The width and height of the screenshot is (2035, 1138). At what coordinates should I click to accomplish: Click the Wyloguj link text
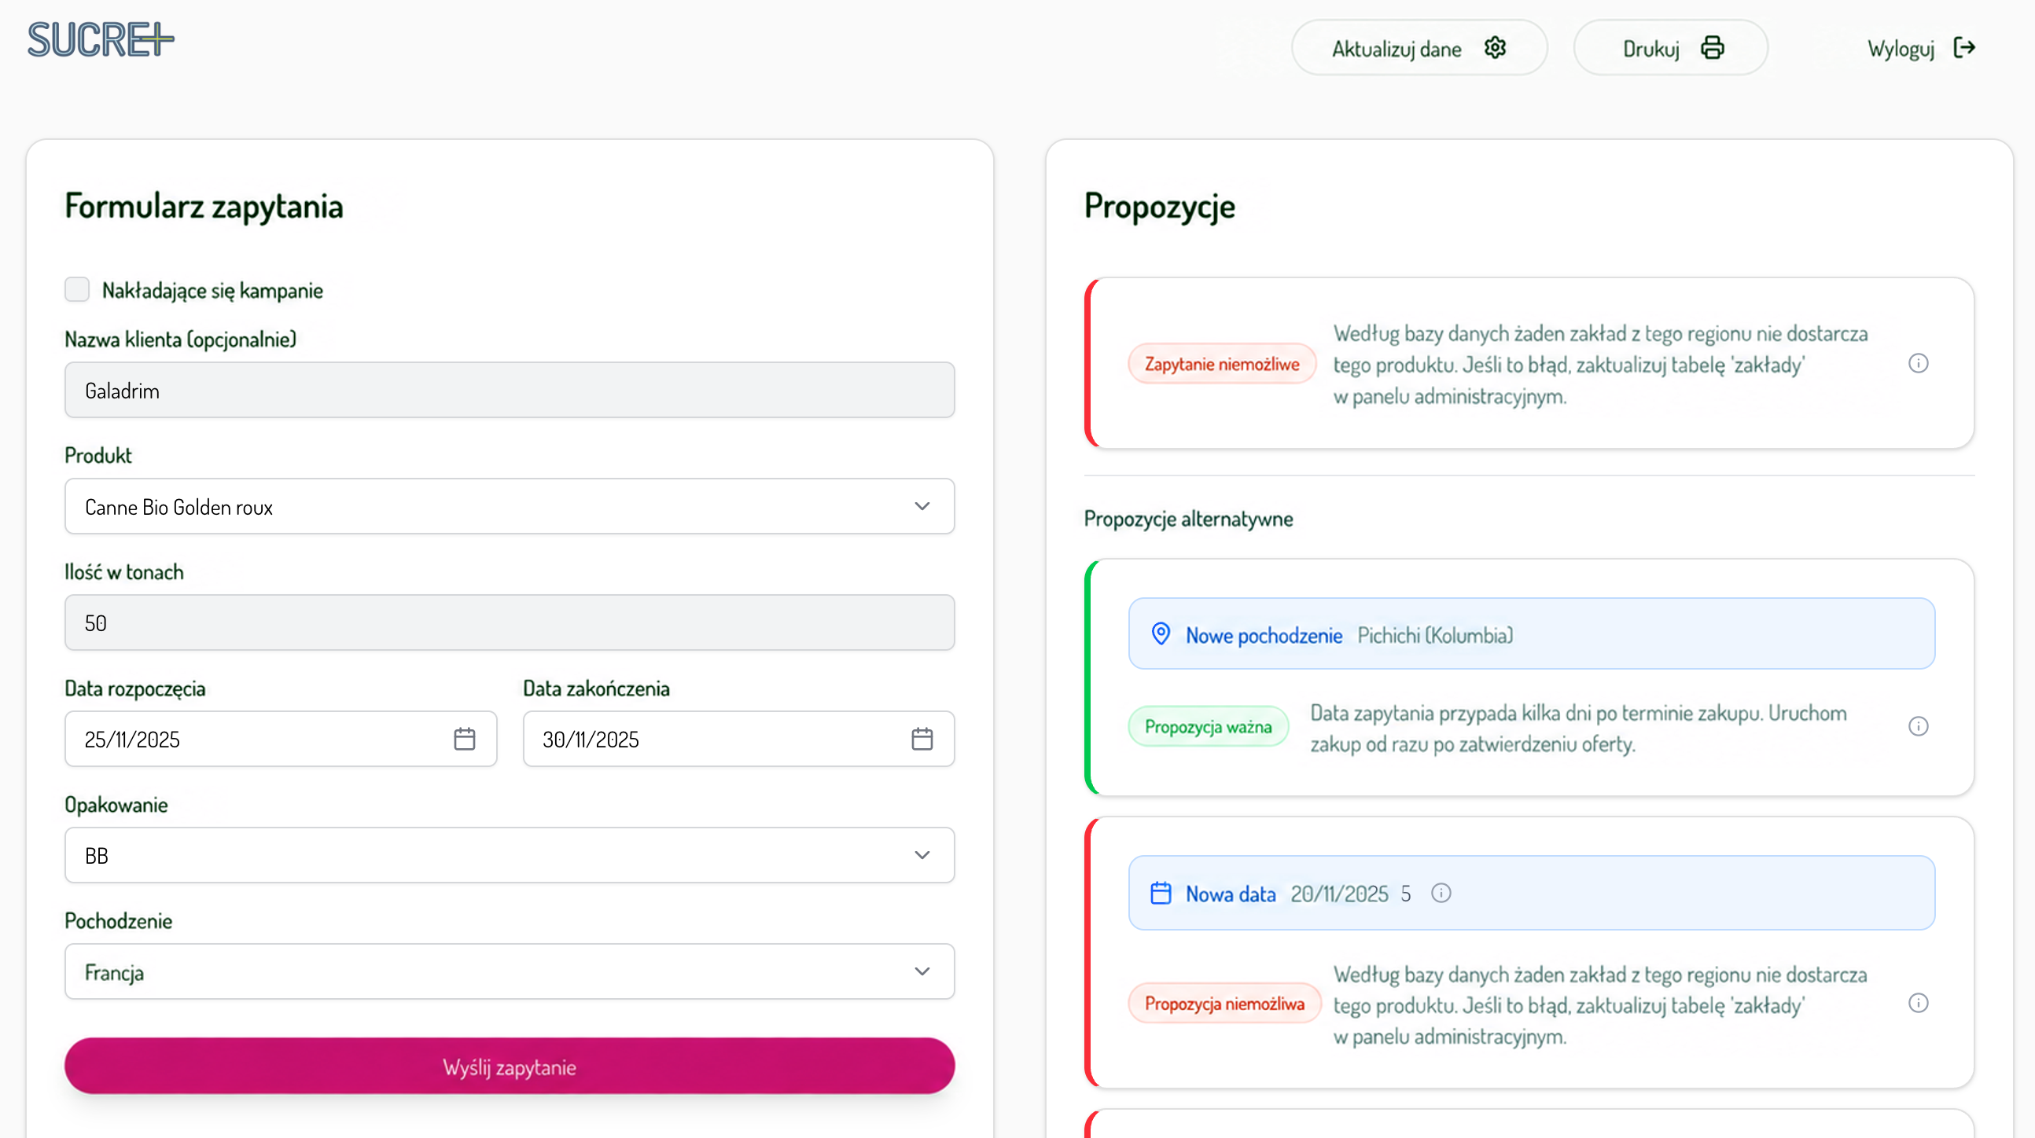coord(1900,49)
